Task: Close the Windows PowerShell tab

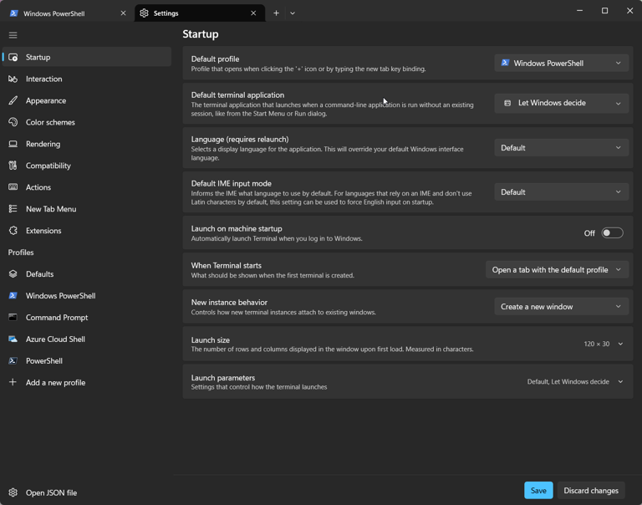Action: click(123, 13)
